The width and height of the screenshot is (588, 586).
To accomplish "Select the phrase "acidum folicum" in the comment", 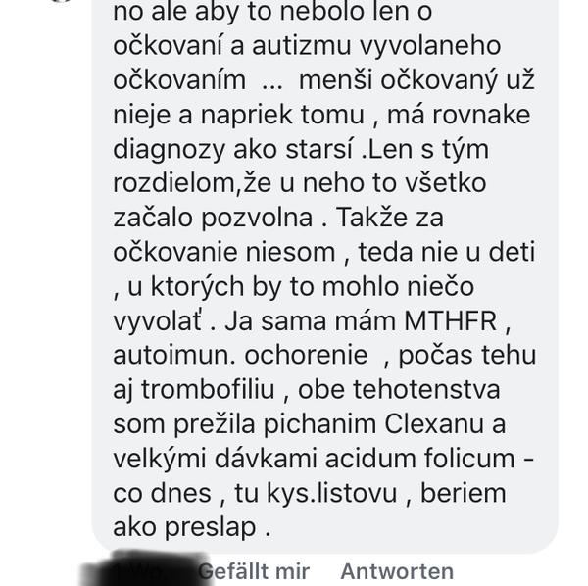I will click(419, 459).
